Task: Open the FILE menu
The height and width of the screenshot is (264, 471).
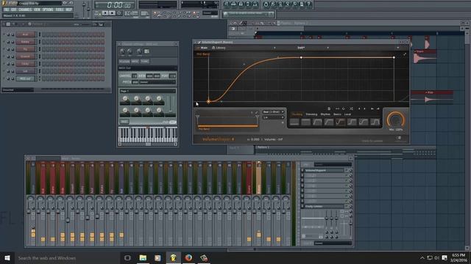Action: (7, 10)
